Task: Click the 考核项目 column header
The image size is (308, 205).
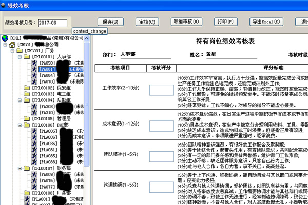Action: point(120,68)
